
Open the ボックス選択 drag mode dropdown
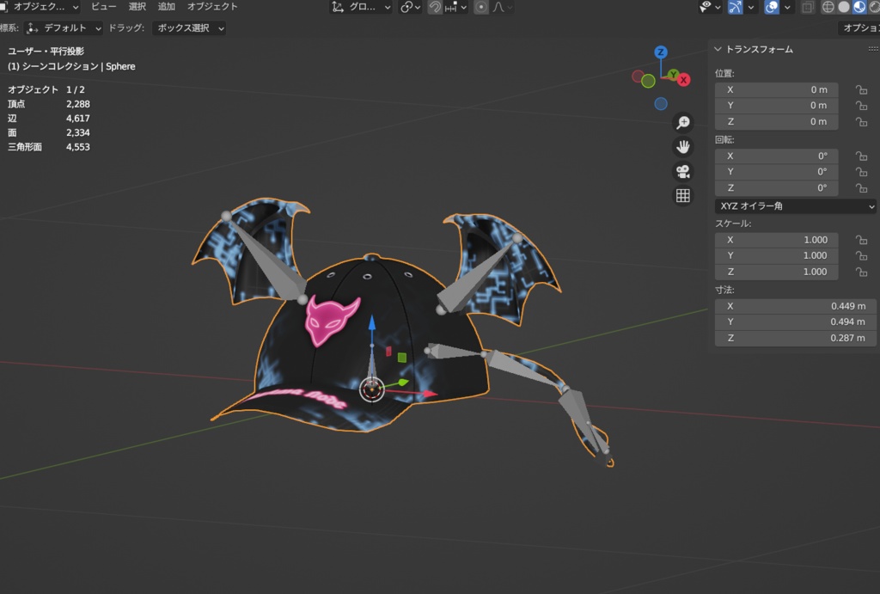(x=183, y=28)
